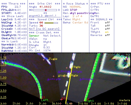Click the LMD STOP status text

coord(70,10)
